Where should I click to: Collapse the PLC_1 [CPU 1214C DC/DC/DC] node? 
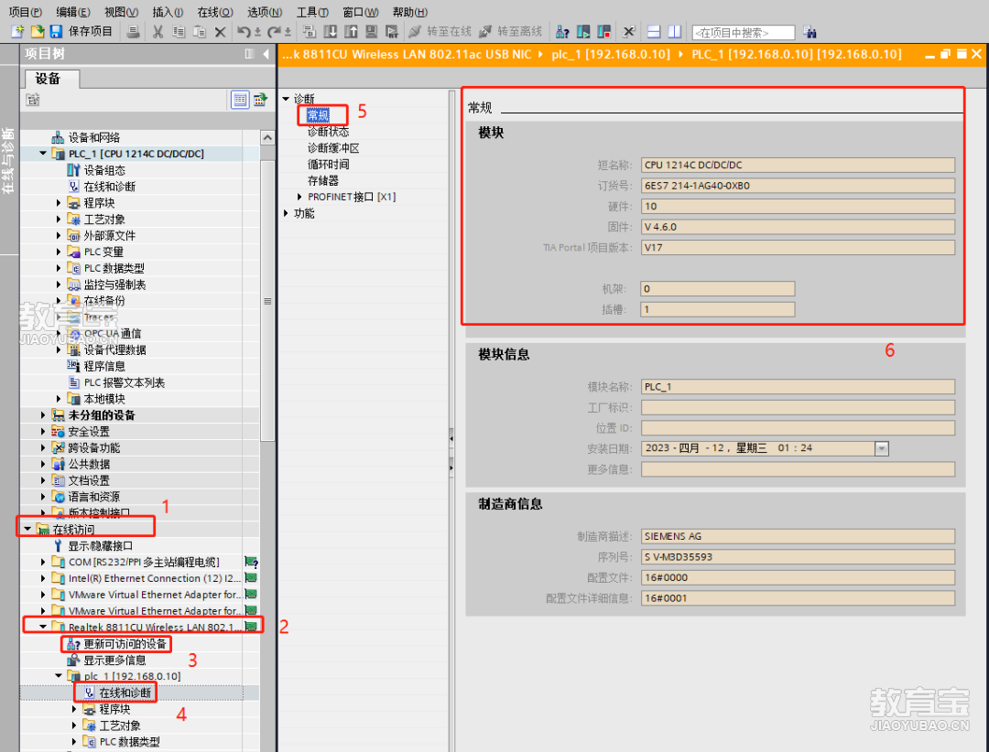pyautogui.click(x=43, y=154)
